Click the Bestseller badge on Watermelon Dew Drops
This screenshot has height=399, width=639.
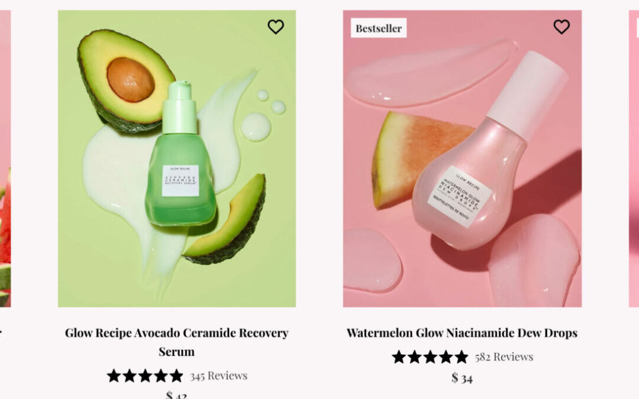tap(379, 28)
